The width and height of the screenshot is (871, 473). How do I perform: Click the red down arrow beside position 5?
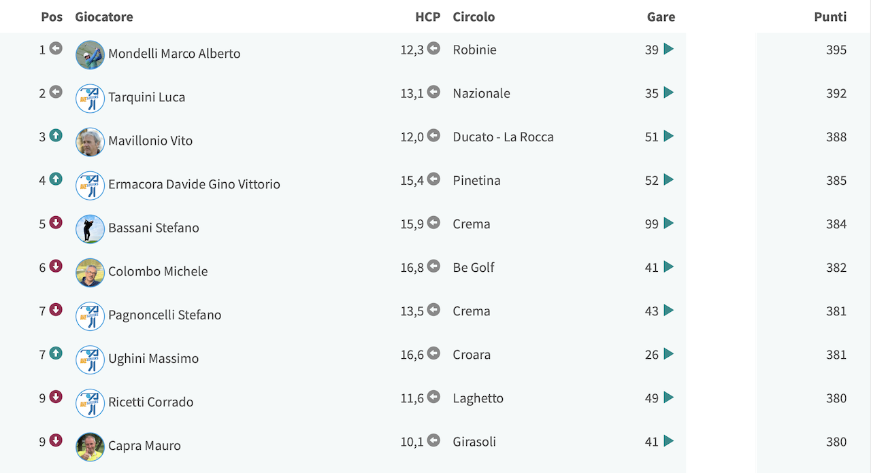pyautogui.click(x=56, y=223)
